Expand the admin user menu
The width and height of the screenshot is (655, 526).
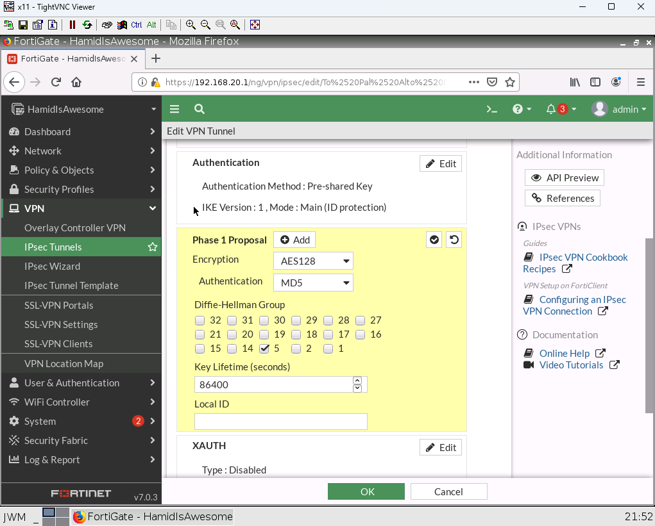pos(619,109)
